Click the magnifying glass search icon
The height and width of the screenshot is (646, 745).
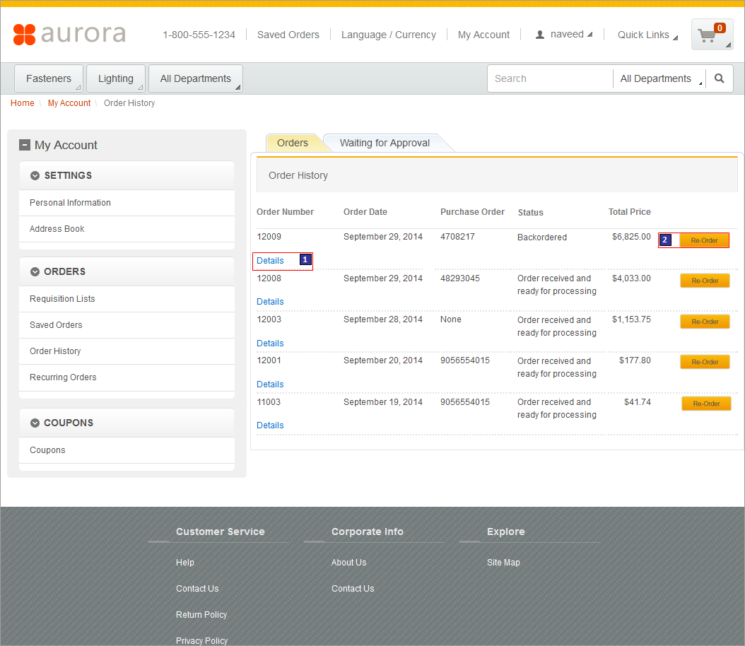[719, 78]
